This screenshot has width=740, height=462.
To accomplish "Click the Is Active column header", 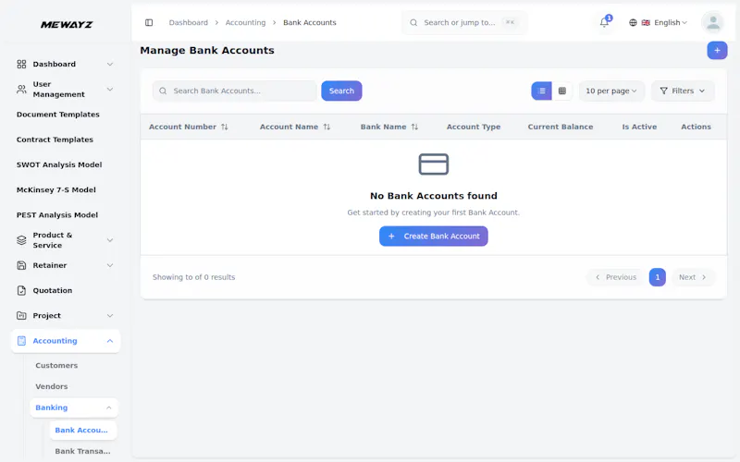I will (639, 127).
